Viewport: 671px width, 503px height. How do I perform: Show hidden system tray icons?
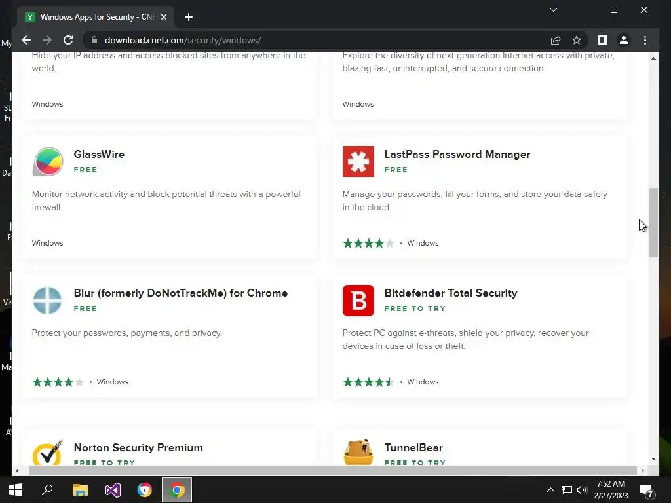[x=550, y=490]
